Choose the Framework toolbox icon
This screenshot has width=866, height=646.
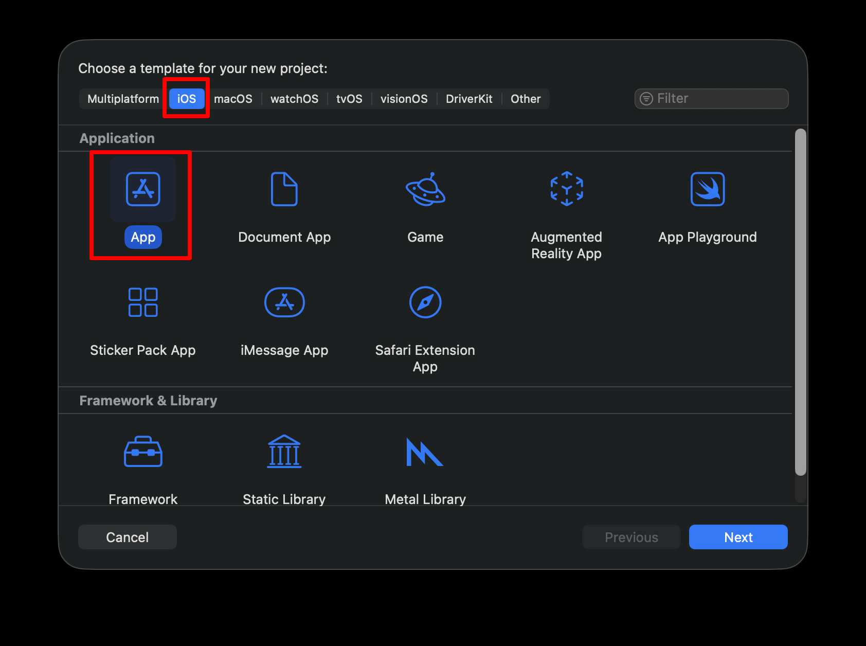[x=143, y=452]
